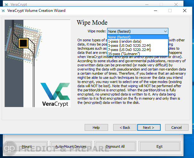Click the VeraCrypt main window title icon
This screenshot has height=158, width=194.
6,4
